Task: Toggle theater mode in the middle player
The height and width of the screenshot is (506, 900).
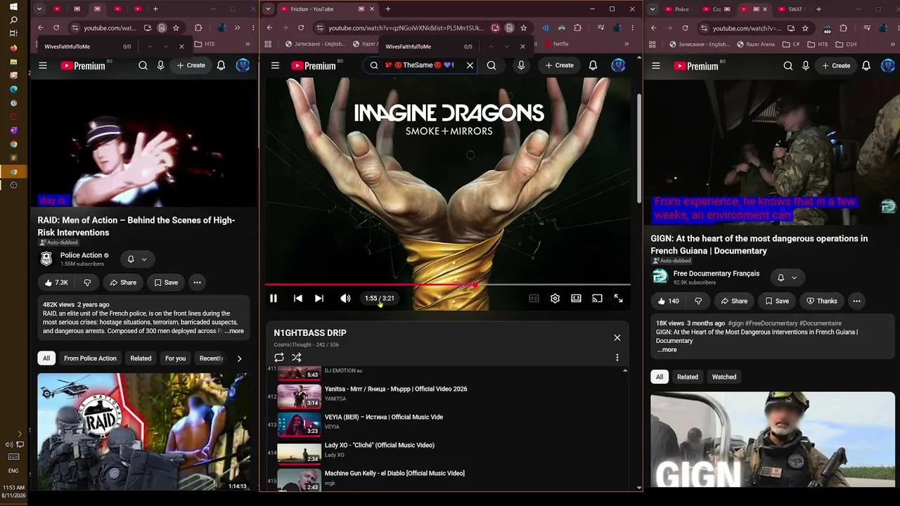Action: pyautogui.click(x=576, y=299)
